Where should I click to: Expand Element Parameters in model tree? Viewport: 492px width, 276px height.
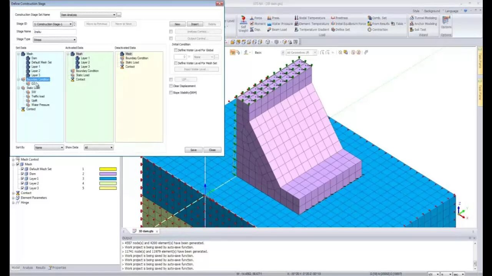click(13, 198)
